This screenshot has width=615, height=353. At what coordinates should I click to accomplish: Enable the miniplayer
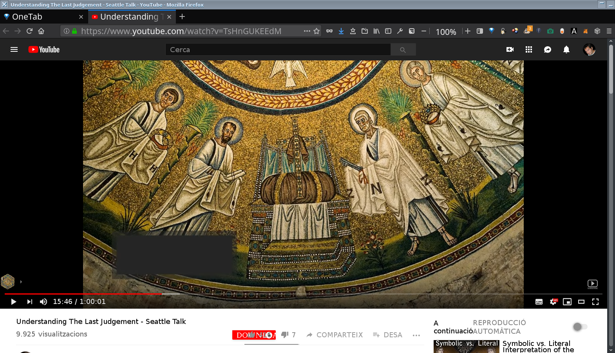[567, 302]
